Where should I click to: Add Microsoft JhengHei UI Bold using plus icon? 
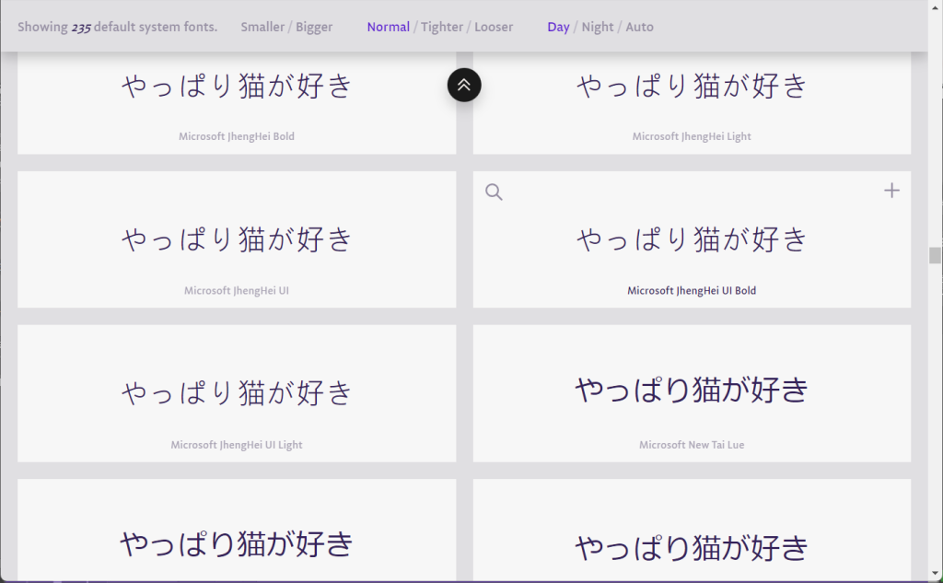pyautogui.click(x=891, y=190)
